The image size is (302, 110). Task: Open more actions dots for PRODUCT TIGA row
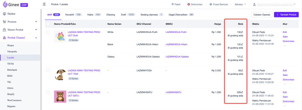point(285,84)
